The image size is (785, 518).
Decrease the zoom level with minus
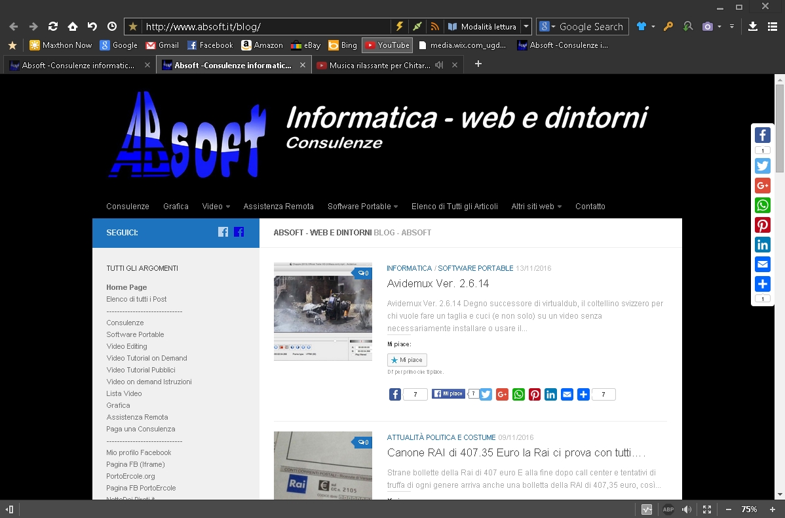coord(729,509)
